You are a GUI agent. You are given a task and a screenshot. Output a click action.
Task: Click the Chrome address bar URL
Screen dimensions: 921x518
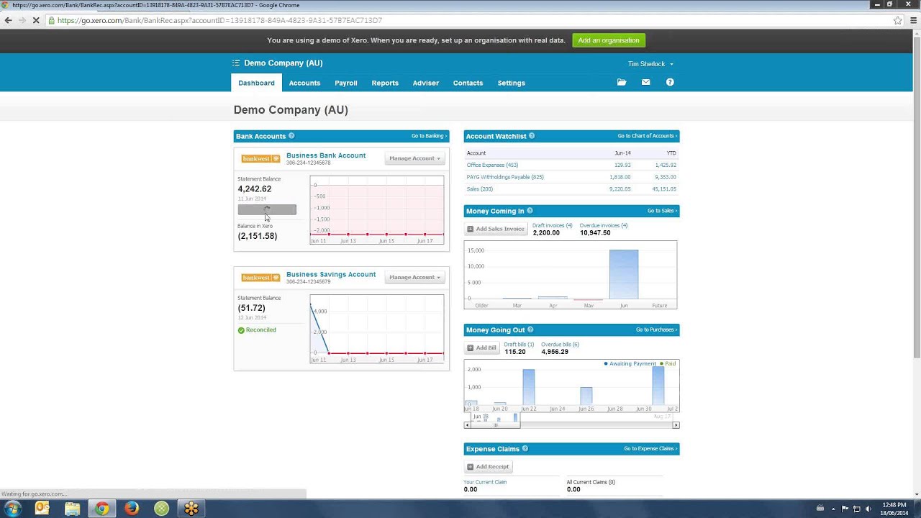[219, 20]
